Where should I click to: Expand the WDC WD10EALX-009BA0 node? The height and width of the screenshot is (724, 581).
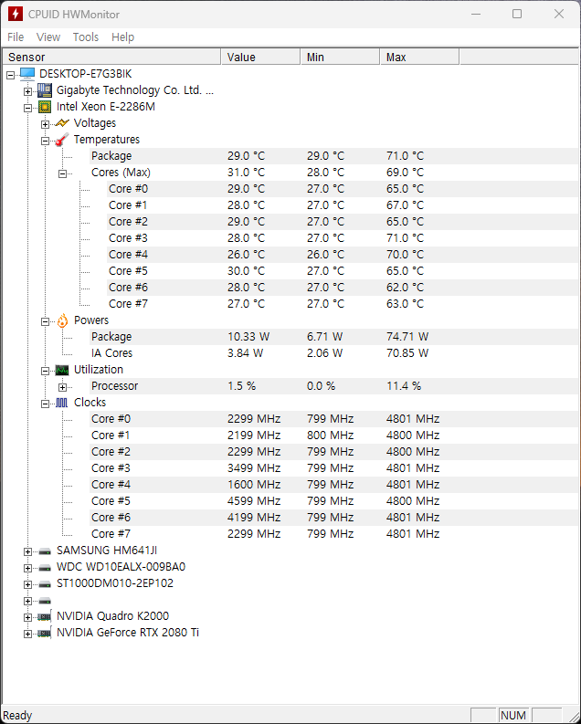point(27,569)
